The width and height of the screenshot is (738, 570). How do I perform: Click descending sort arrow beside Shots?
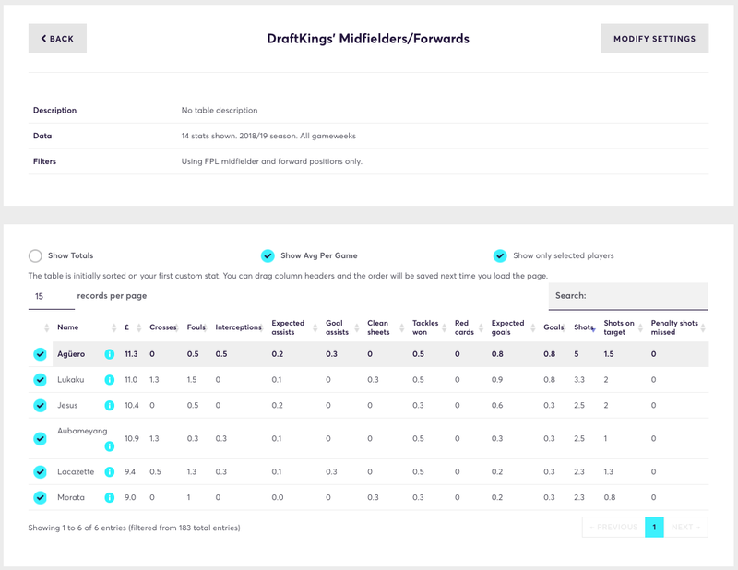pyautogui.click(x=593, y=330)
